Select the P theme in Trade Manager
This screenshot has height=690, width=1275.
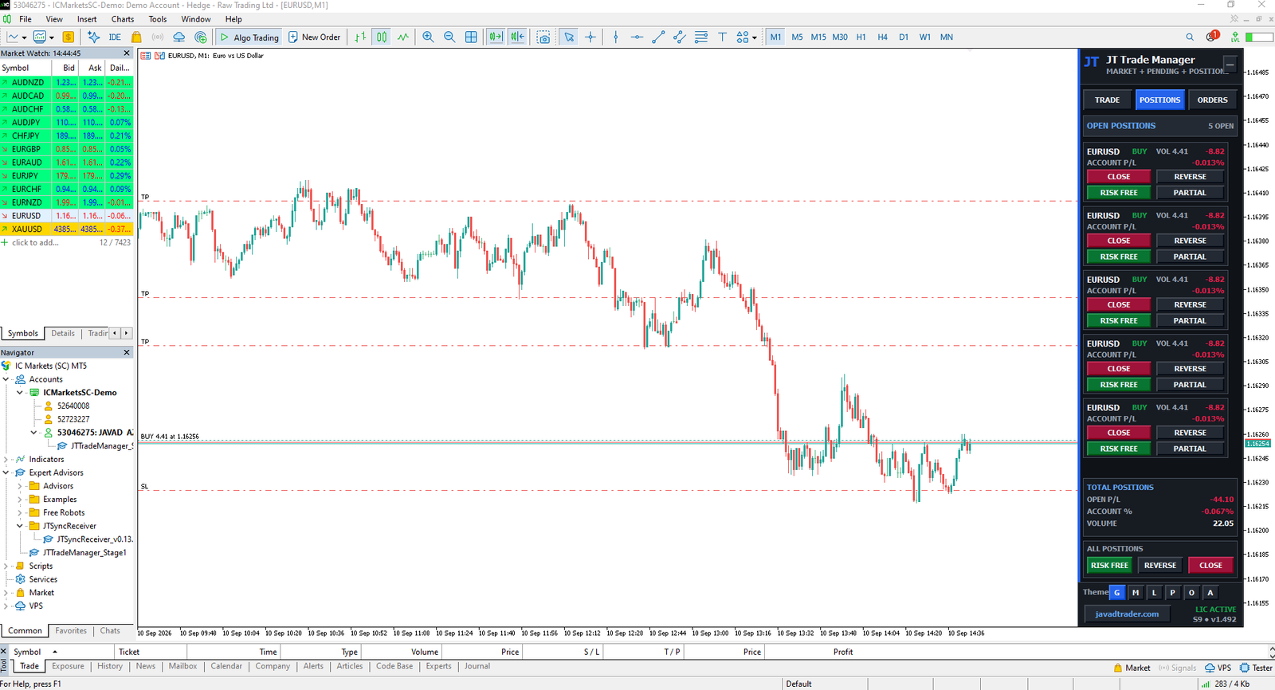pos(1172,592)
